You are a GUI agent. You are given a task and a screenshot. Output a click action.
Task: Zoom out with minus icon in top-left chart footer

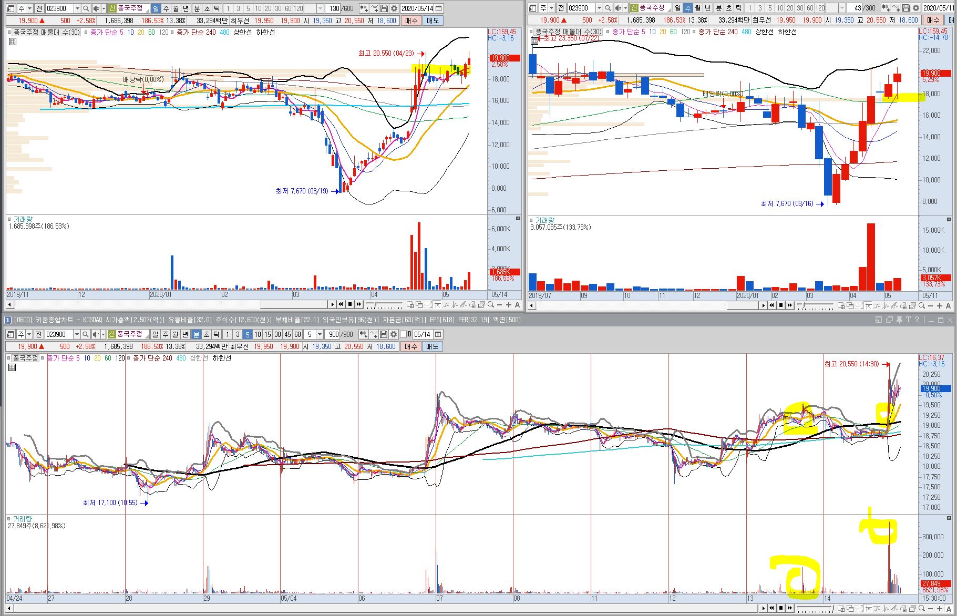(499, 304)
